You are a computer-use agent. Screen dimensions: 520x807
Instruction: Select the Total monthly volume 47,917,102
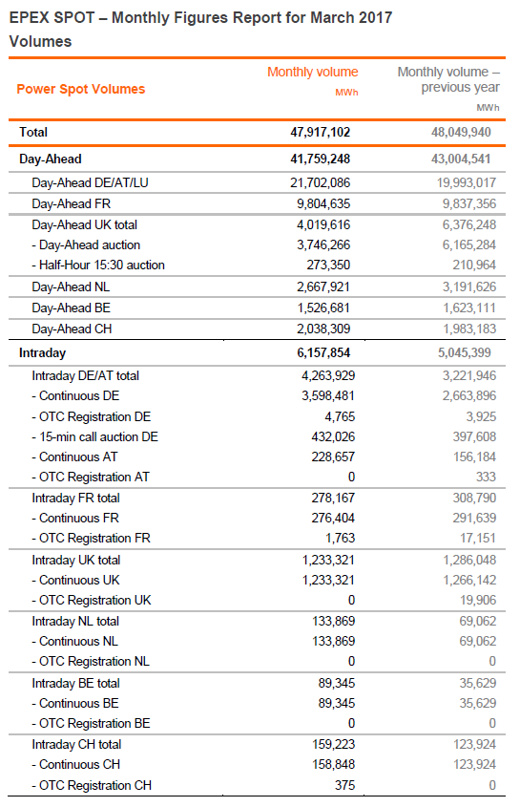point(320,132)
